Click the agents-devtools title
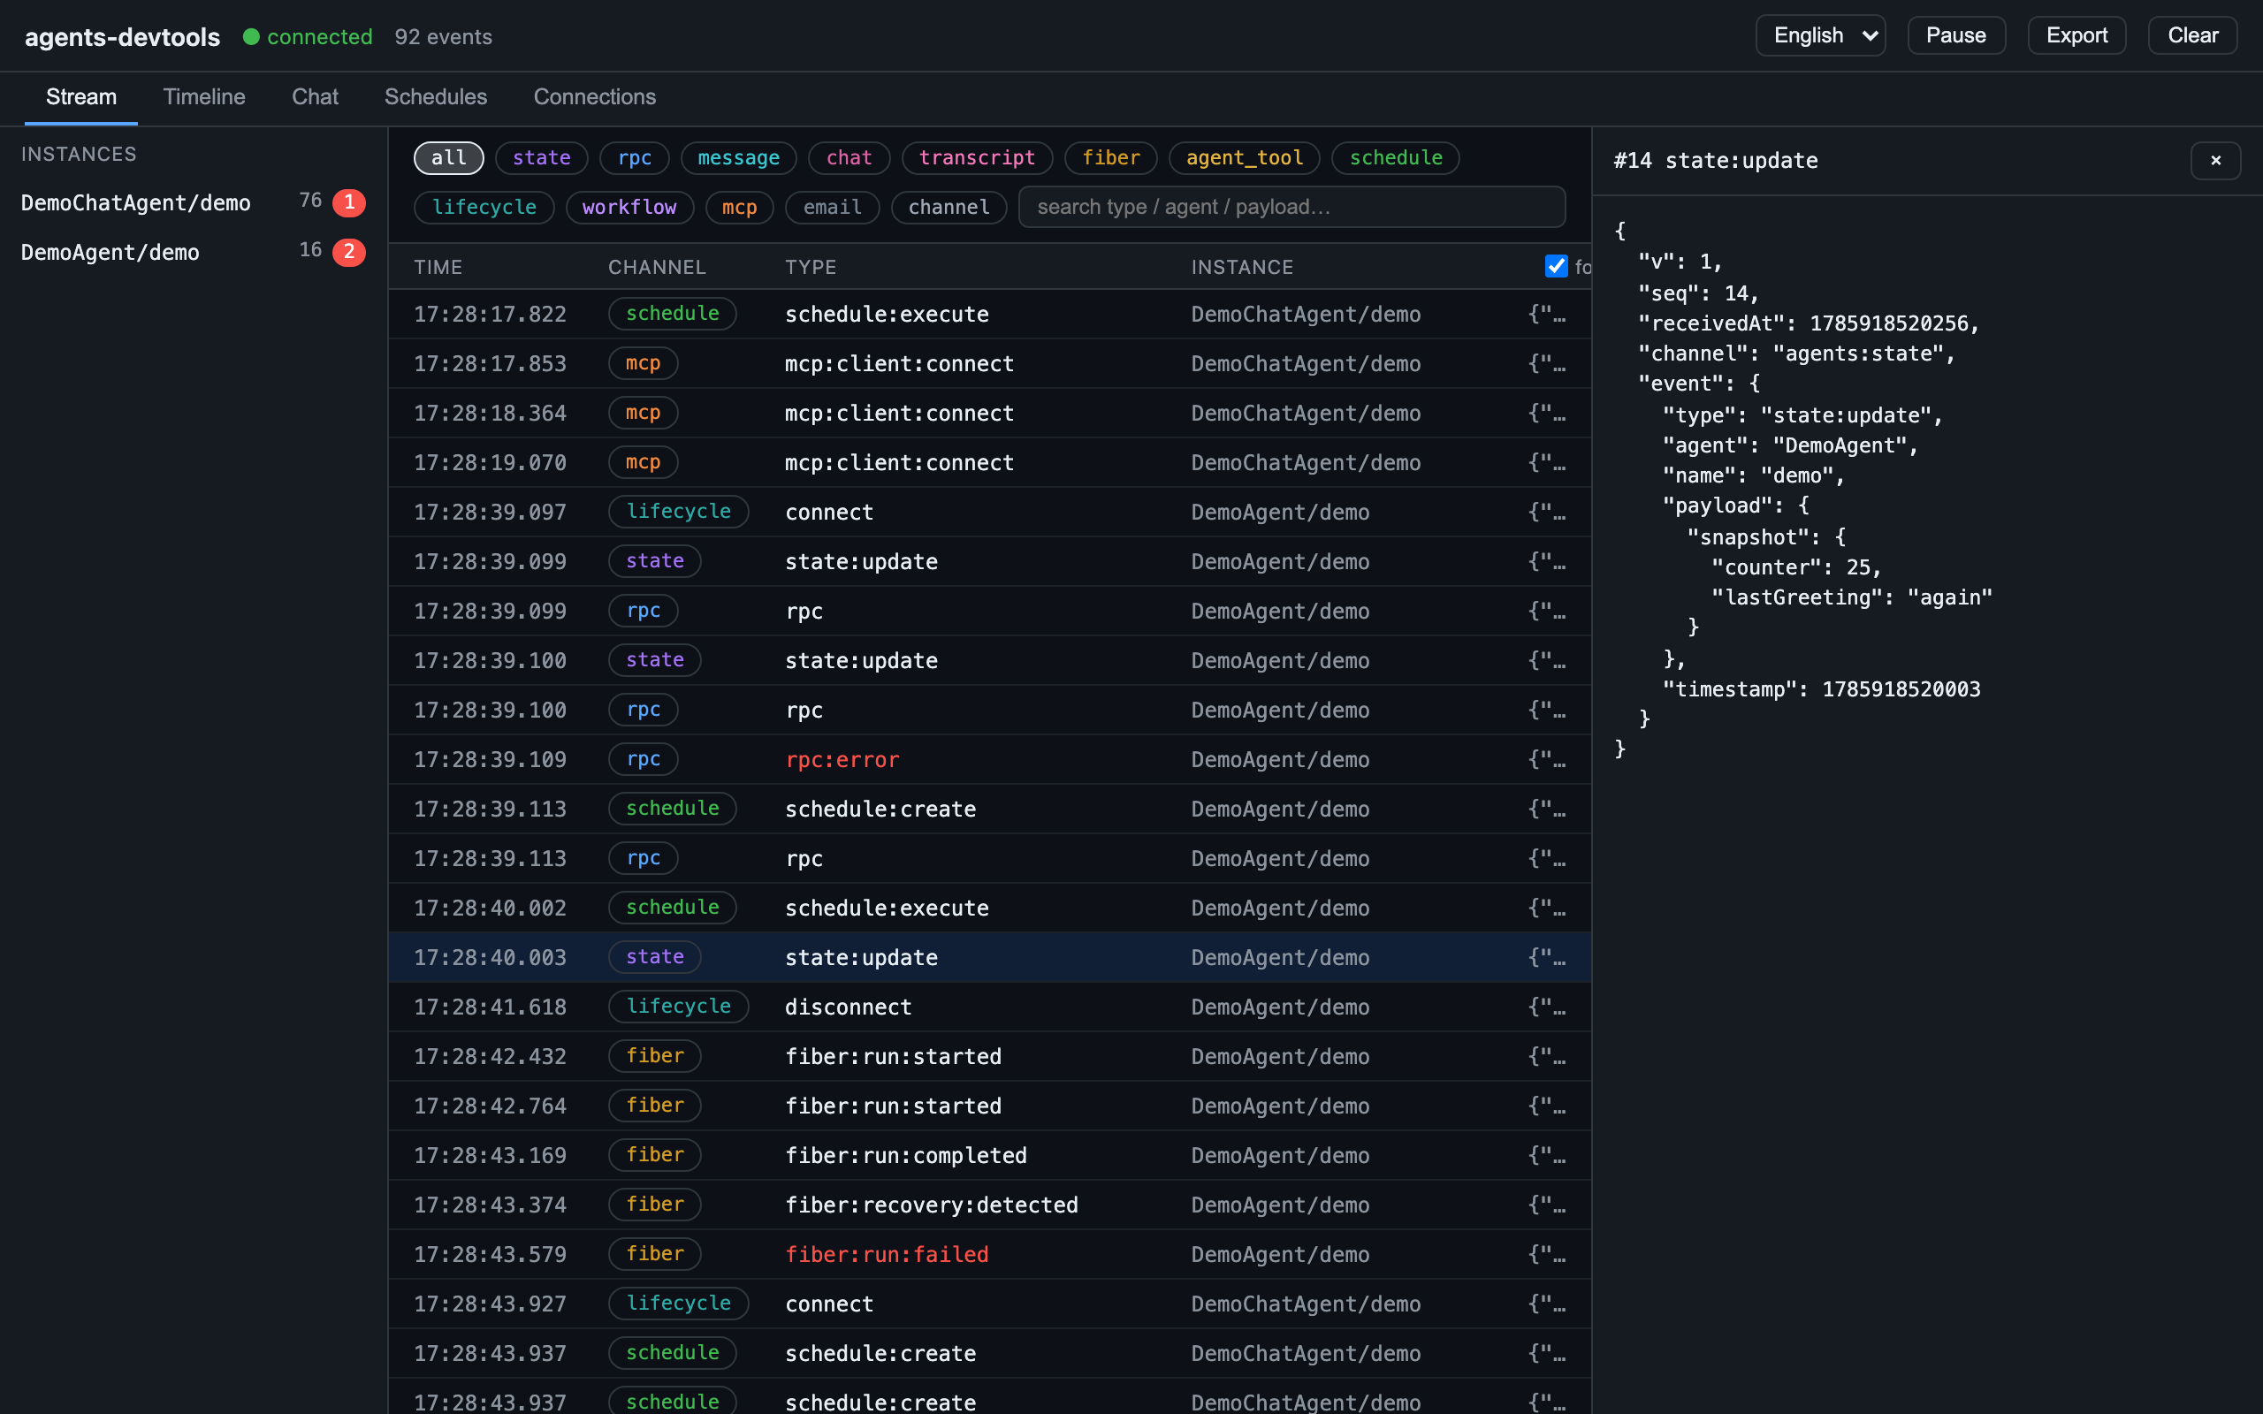 (123, 36)
